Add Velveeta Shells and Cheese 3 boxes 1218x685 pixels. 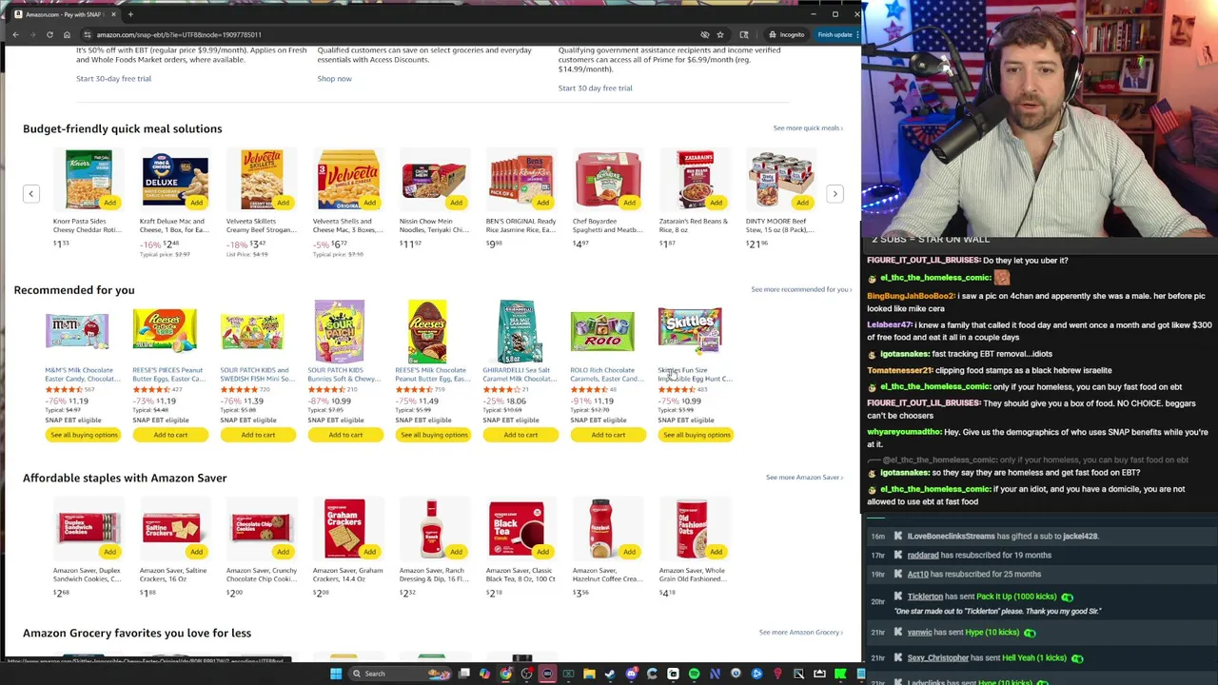pos(370,203)
